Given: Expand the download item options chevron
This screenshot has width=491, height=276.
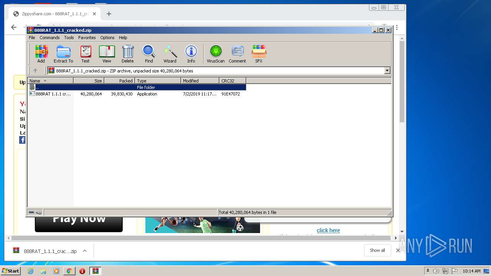Looking at the screenshot, I should tap(85, 251).
